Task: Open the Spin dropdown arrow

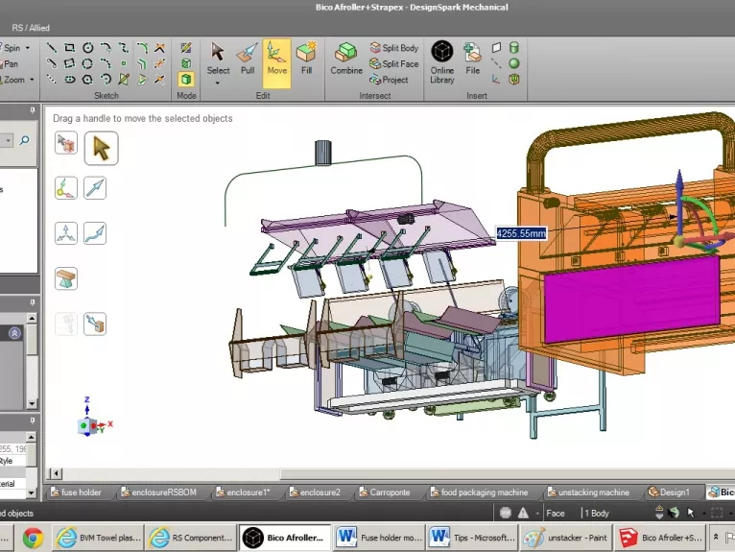Action: tap(28, 48)
